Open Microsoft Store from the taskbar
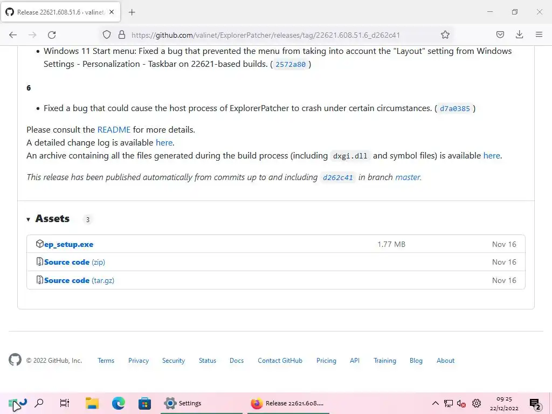 point(144,403)
